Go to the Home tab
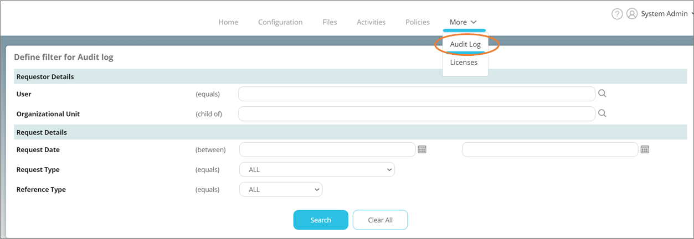This screenshot has width=694, height=239. 228,22
